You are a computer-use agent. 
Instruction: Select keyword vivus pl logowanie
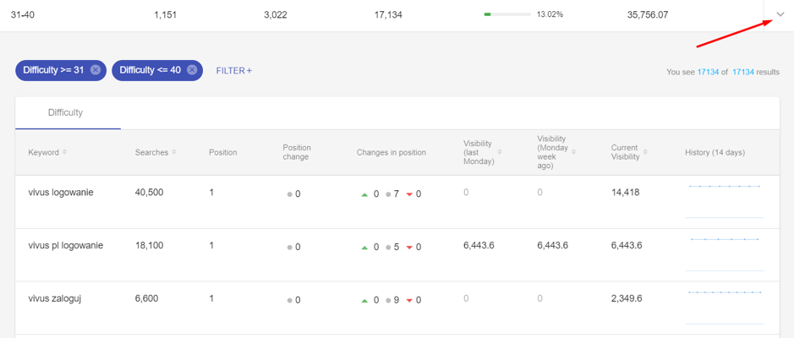[x=66, y=245]
